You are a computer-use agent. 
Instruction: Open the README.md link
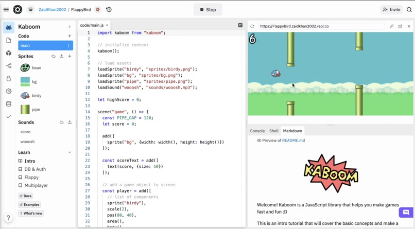[293, 140]
